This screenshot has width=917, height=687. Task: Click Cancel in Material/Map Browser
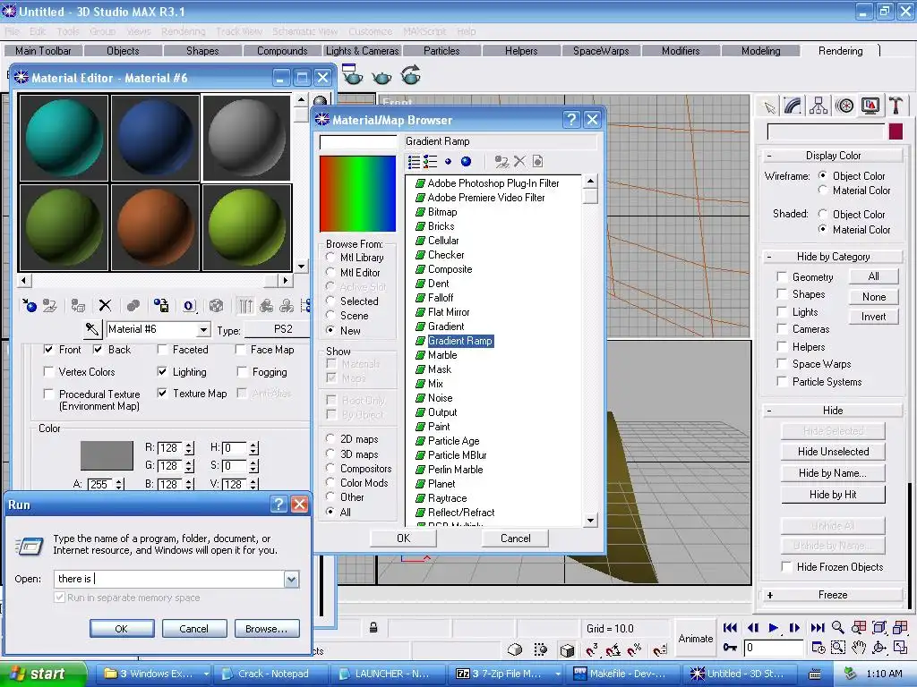pyautogui.click(x=515, y=538)
